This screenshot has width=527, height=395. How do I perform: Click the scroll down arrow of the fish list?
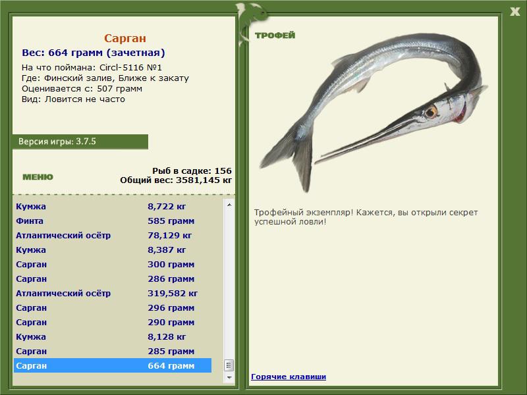pyautogui.click(x=229, y=377)
